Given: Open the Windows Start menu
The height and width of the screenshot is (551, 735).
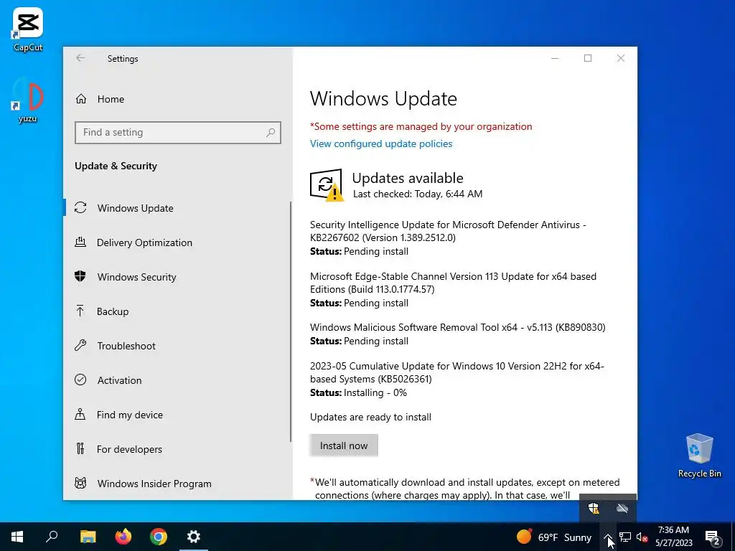Looking at the screenshot, I should (17, 537).
